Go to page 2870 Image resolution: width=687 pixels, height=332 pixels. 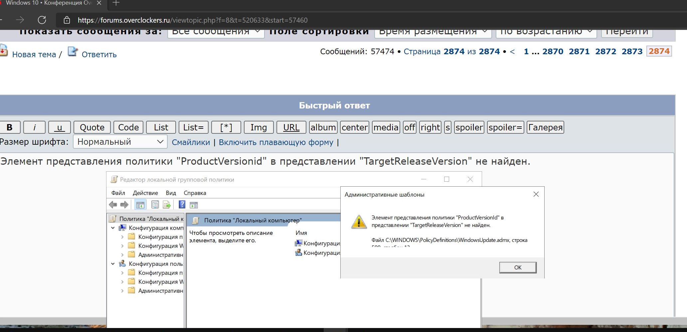pos(553,52)
